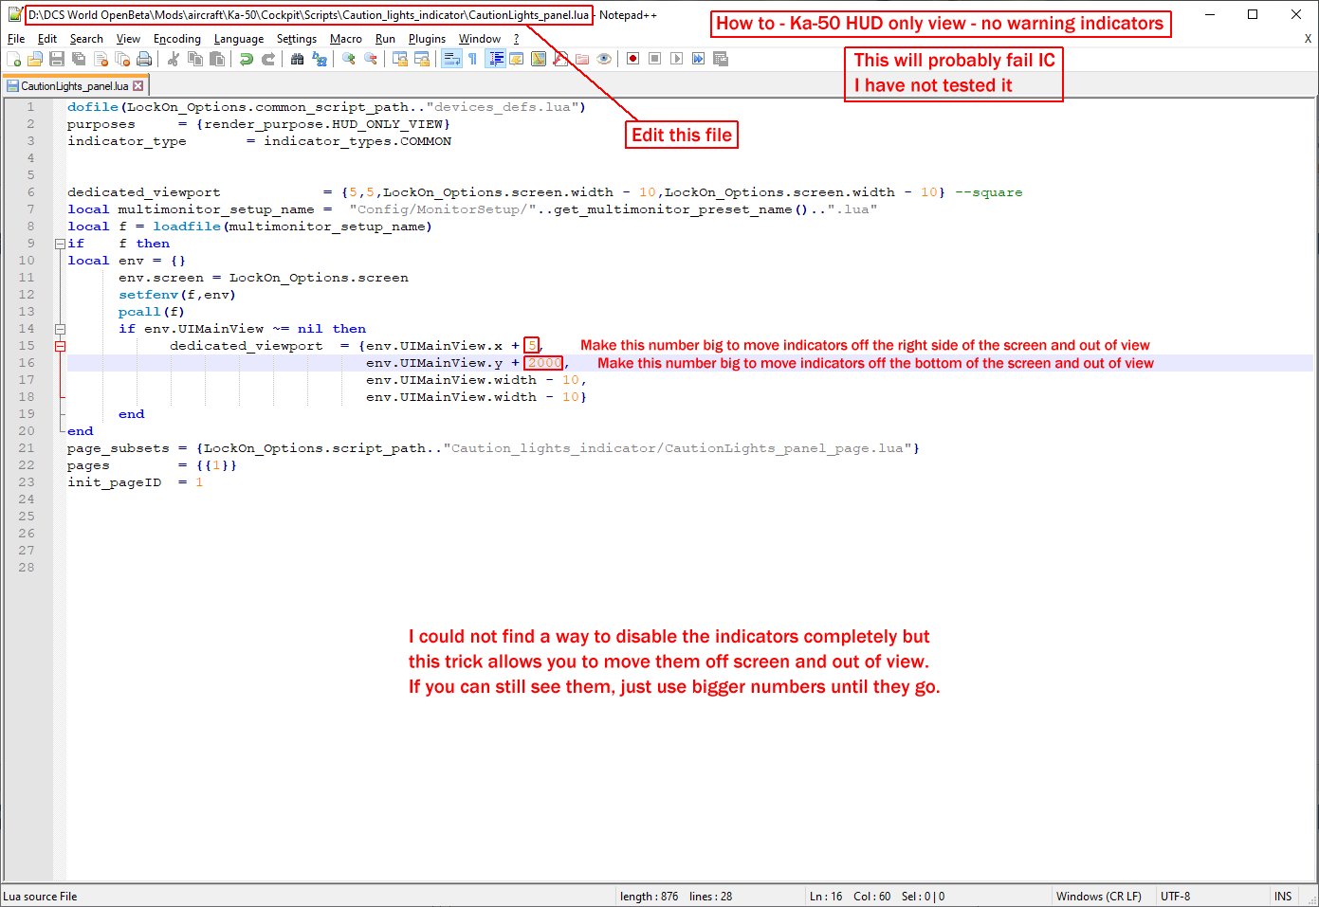Click the "setfenv(f,env)" code on line 11

pyautogui.click(x=177, y=295)
